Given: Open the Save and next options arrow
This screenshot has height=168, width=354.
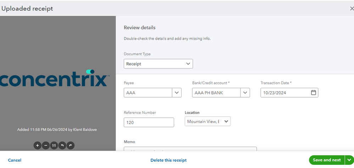Looking at the screenshot, I should click(x=349, y=160).
